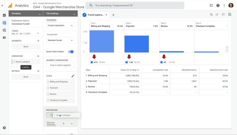Screen dimensions: 237x135
Task: Undo the last change
Action: (x=211, y=14)
